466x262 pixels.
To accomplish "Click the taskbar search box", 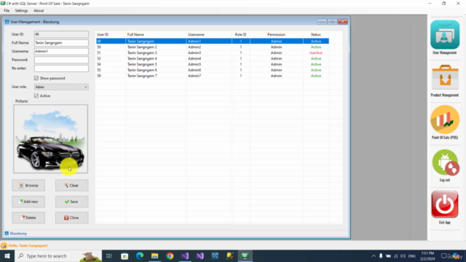I will [x=58, y=255].
